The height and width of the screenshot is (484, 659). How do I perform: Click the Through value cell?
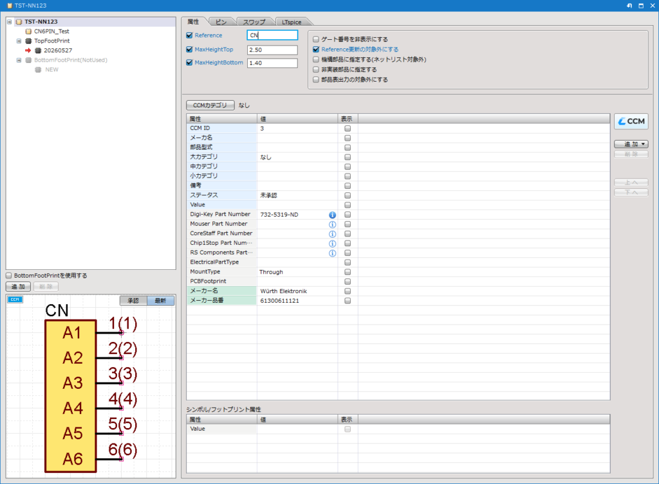(297, 272)
